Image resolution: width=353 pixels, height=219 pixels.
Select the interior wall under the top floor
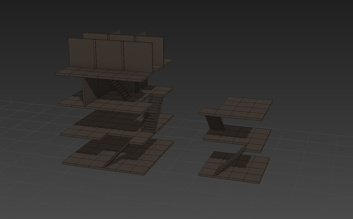(x=91, y=91)
